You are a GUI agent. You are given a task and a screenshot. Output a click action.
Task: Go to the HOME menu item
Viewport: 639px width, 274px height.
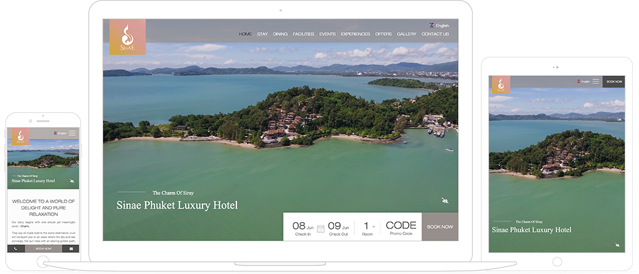pos(245,34)
